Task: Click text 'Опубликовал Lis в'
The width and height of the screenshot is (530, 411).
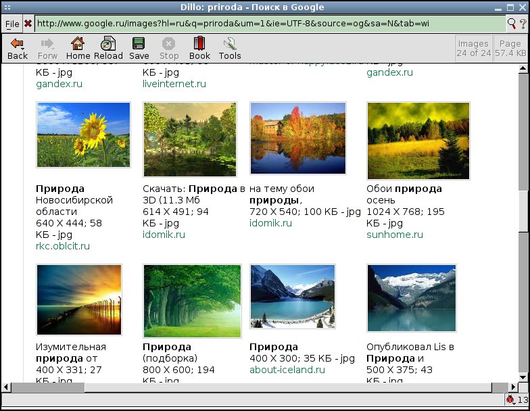Action: coord(410,347)
